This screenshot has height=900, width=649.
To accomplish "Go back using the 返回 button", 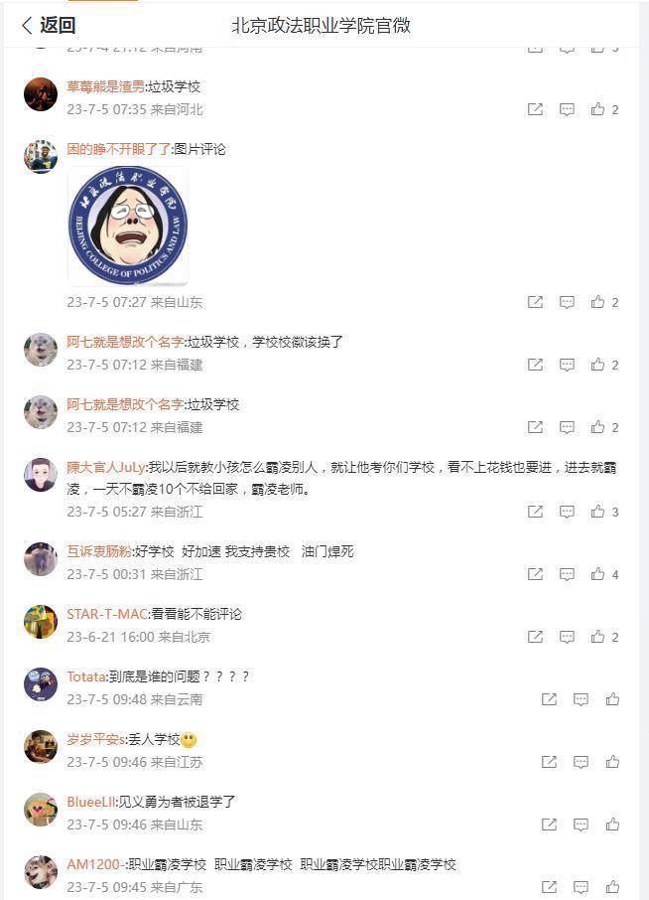I will (49, 25).
